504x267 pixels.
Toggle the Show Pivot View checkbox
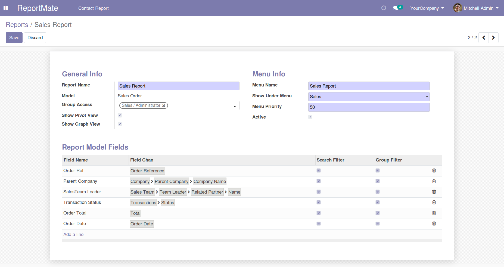click(120, 115)
